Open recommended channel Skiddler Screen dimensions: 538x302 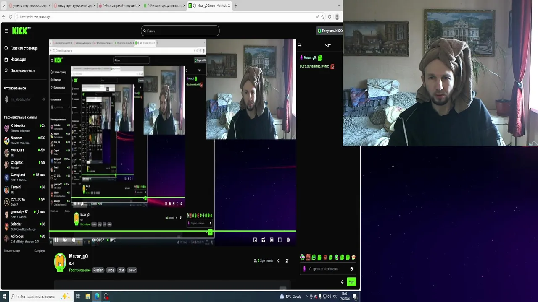pos(25,226)
